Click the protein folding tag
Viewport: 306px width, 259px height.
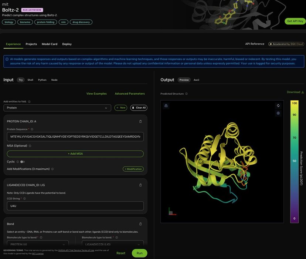point(46,22)
